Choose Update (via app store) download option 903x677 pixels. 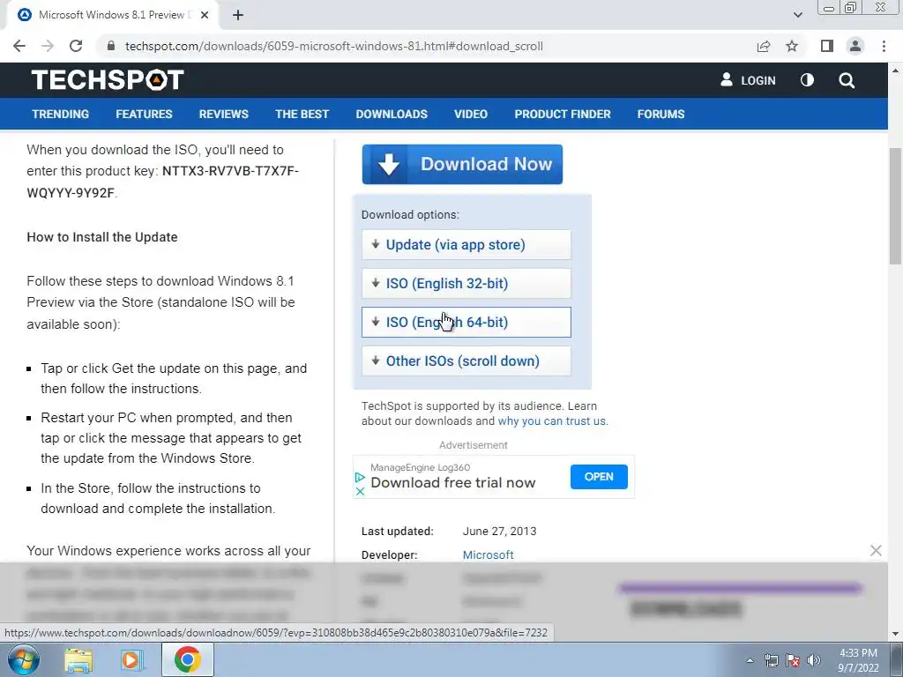click(466, 245)
